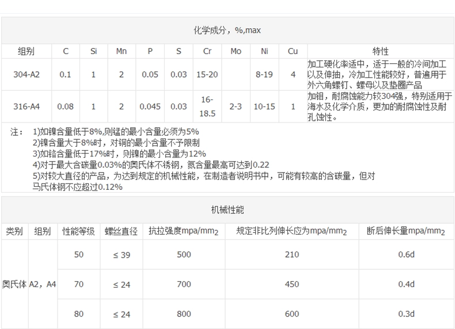
Task: Click the 0.4d elongation value
Action: (406, 284)
